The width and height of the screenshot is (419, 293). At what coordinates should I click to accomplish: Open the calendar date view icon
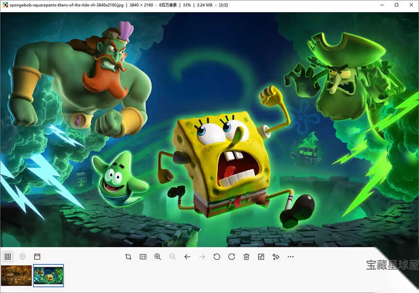(x=37, y=256)
